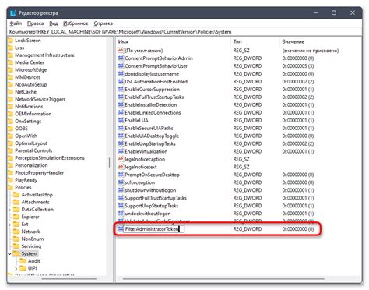Click the FilterAdministratorToken name edit field

point(154,229)
